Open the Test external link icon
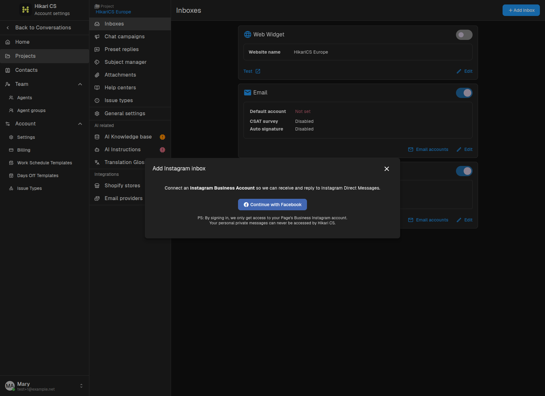Viewport: 545px width, 396px height. 258,71
